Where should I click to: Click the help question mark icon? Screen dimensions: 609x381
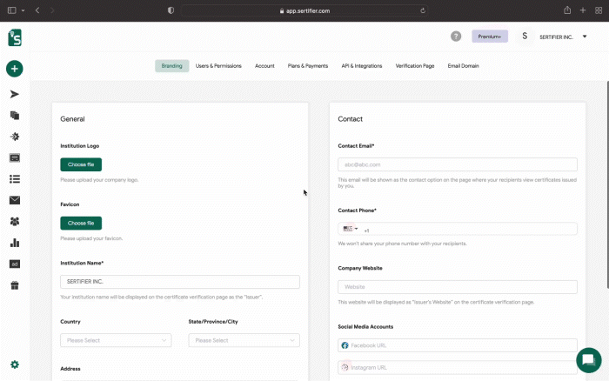(x=456, y=37)
